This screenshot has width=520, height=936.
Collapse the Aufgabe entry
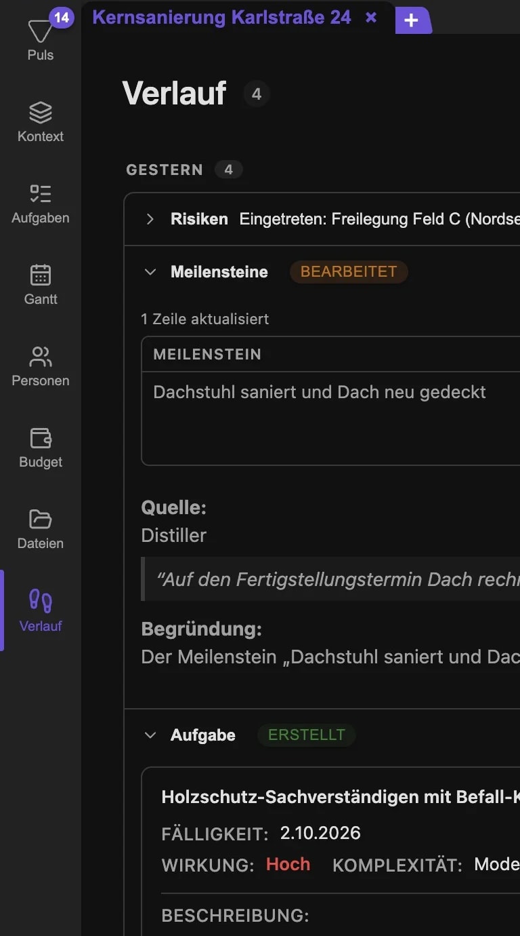pos(150,735)
